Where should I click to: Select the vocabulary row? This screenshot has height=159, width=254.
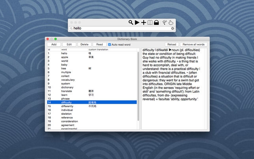pos(92,80)
